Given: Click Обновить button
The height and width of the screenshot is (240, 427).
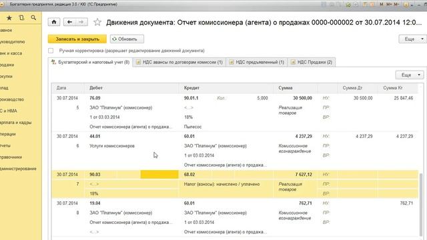Looking at the screenshot, I should click(x=127, y=39).
